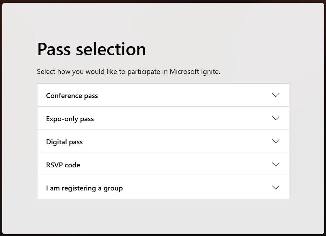Select the RSVP code label text
Image resolution: width=326 pixels, height=236 pixels.
click(63, 165)
